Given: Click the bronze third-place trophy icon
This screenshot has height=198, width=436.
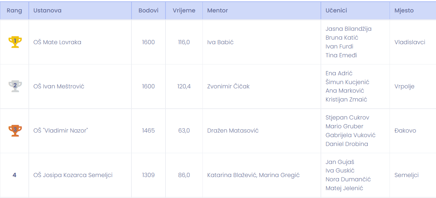Looking at the screenshot, I should [x=15, y=131].
